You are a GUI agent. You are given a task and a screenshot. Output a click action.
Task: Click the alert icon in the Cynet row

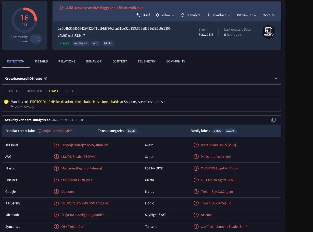[x=196, y=157]
